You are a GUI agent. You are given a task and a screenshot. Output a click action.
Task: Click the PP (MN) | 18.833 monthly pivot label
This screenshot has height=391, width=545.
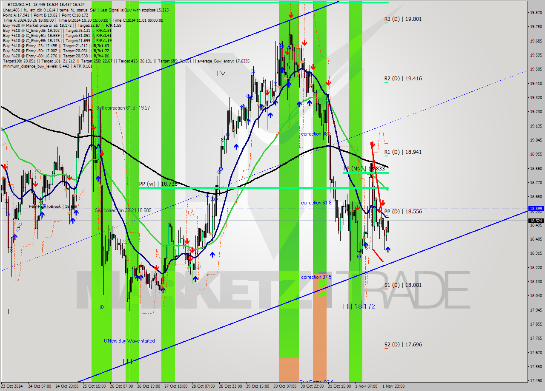[x=364, y=169]
